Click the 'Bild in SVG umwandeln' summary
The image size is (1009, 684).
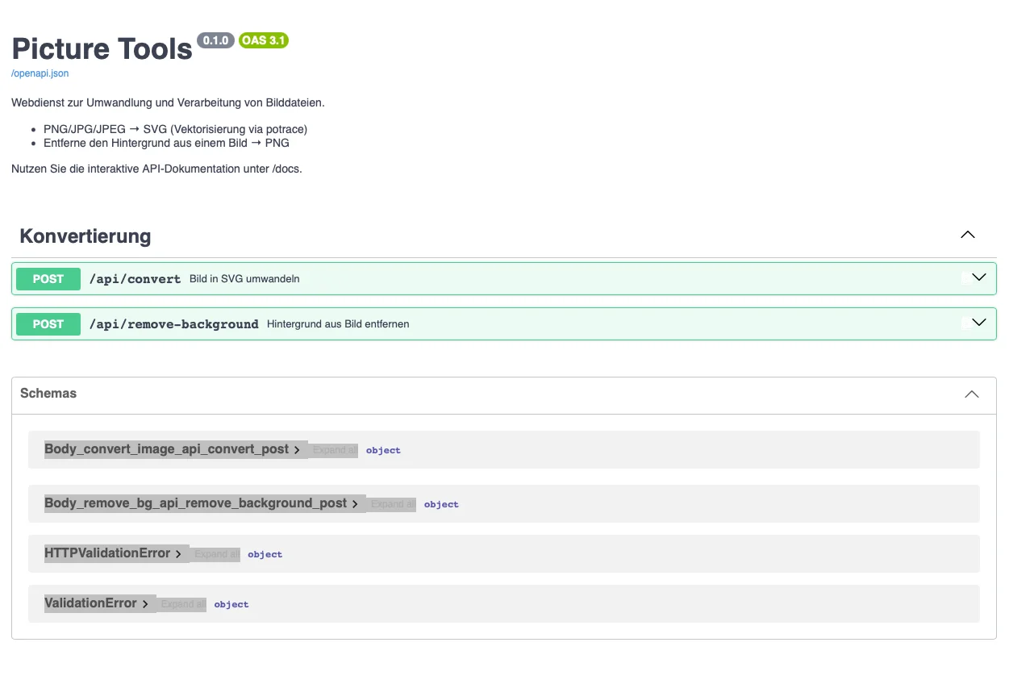(x=244, y=279)
